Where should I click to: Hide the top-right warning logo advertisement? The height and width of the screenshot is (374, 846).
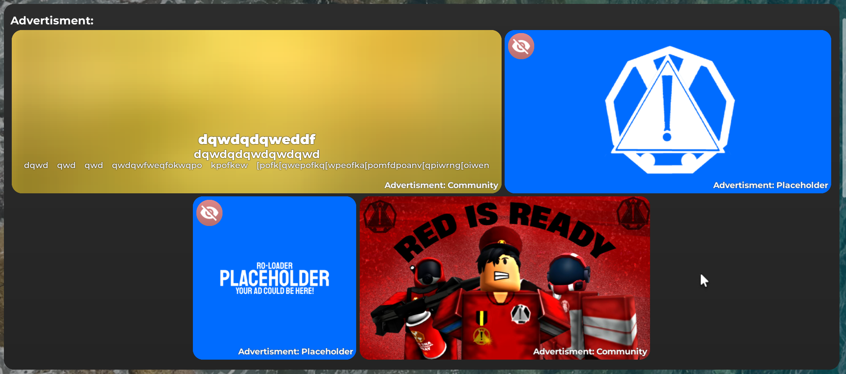click(x=521, y=46)
